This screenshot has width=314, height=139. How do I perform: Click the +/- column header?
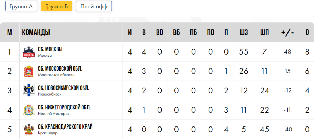[287, 33]
